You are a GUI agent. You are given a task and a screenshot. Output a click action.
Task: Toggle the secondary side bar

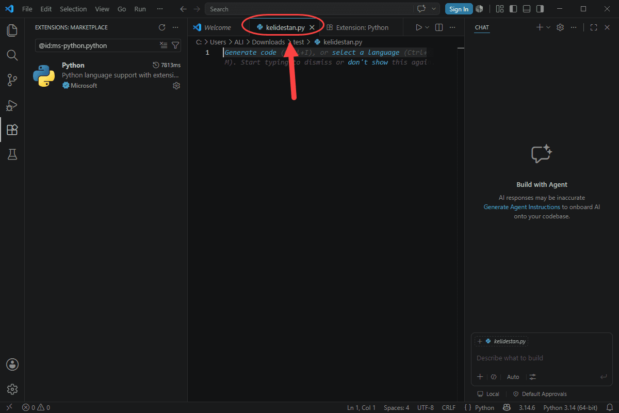click(540, 9)
